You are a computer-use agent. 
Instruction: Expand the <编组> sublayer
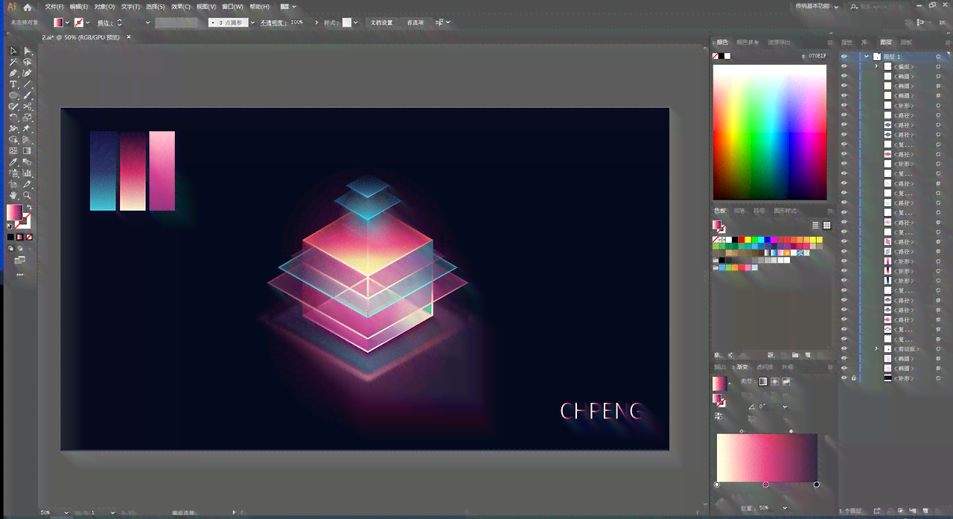click(x=876, y=67)
